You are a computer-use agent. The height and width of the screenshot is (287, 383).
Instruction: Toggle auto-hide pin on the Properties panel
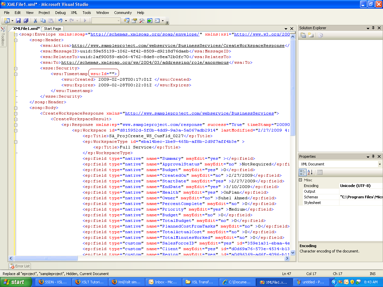[373, 156]
